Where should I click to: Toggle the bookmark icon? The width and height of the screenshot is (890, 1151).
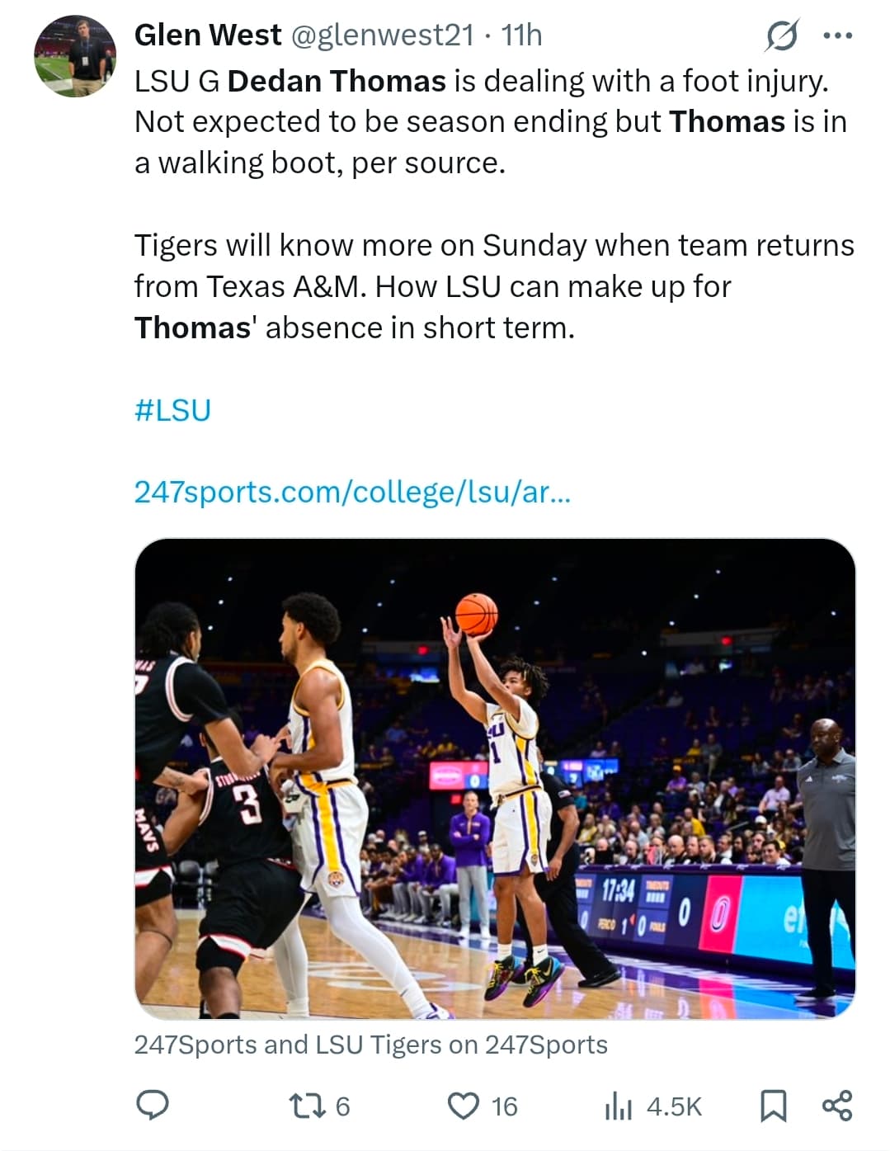772,1106
